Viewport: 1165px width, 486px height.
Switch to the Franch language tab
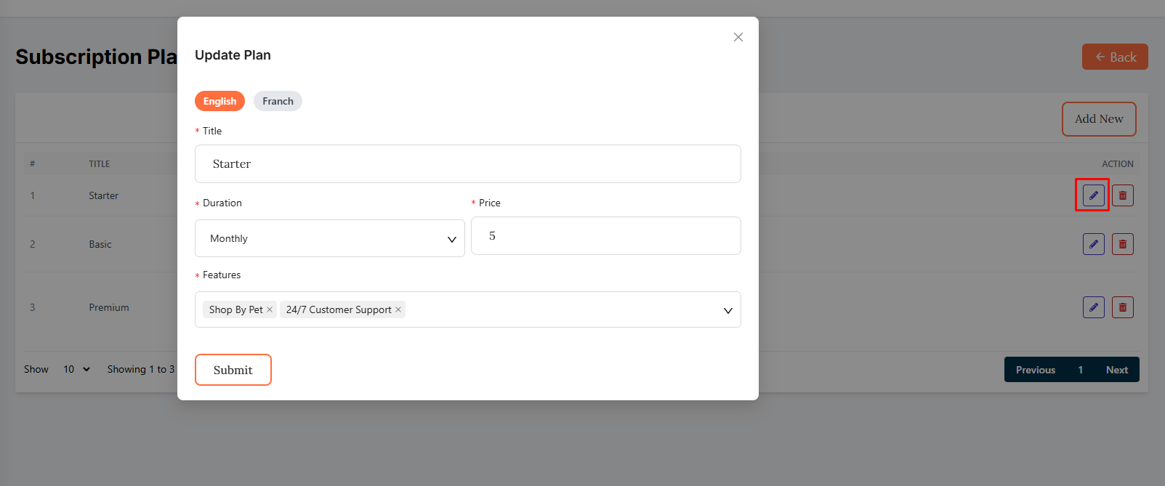(278, 101)
